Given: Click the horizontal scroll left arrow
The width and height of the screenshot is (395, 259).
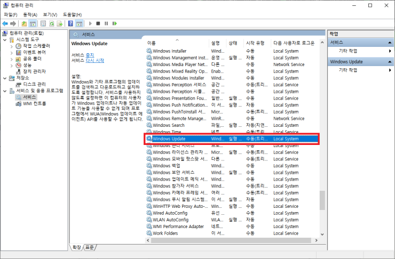Looking at the screenshot, I should (148, 240).
